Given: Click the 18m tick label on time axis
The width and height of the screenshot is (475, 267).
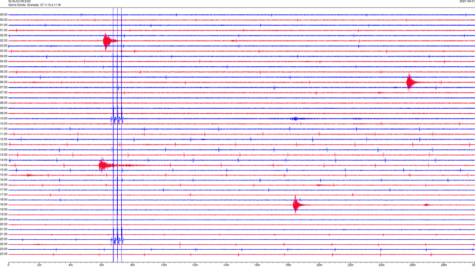Looking at the screenshot, I should pos(288,265).
